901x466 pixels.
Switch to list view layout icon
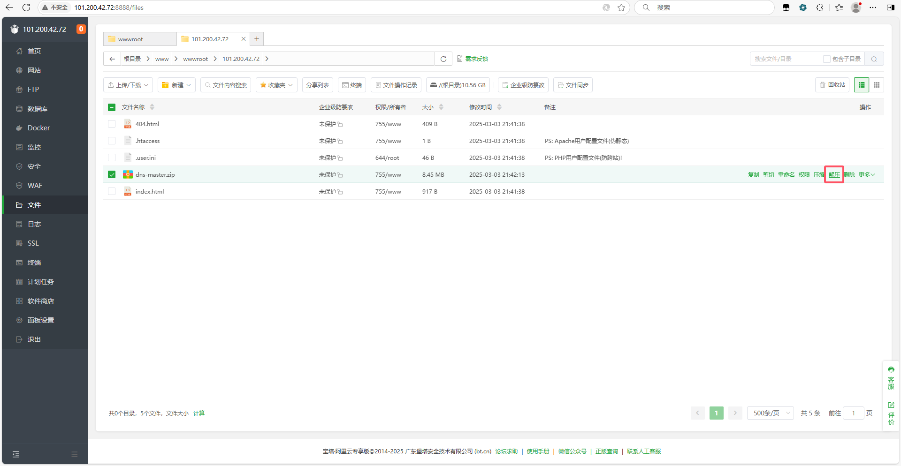point(861,85)
